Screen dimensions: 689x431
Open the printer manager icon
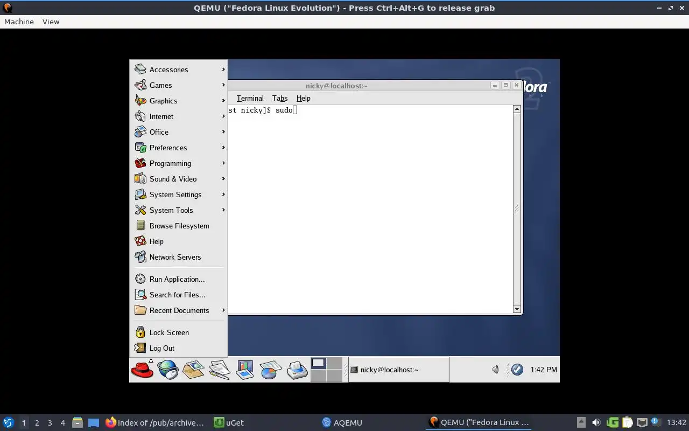(x=297, y=370)
